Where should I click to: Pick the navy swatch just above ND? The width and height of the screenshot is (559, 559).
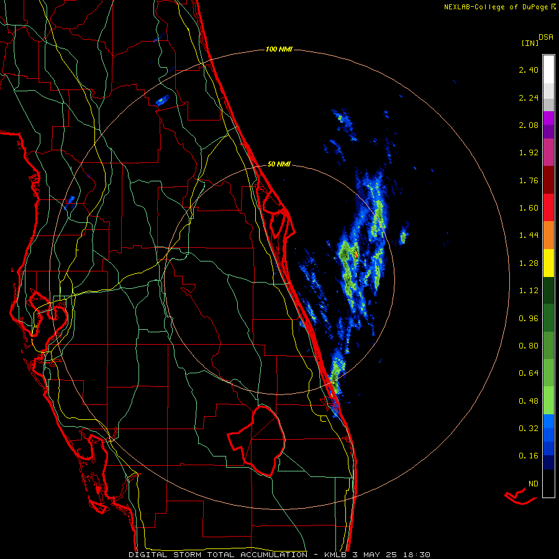click(x=548, y=462)
